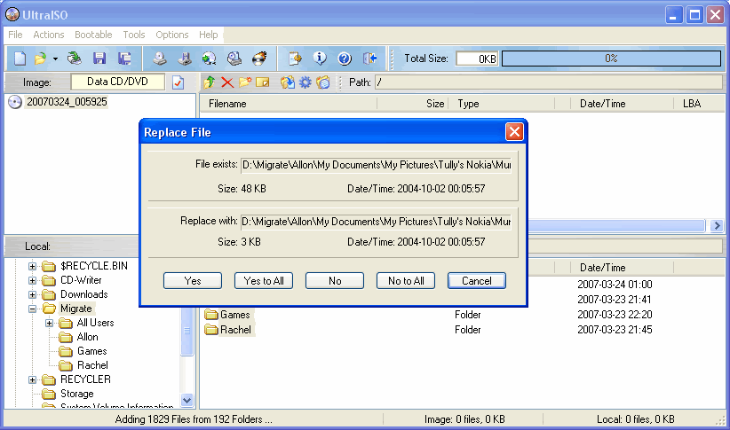This screenshot has height=430, width=730.
Task: Open the dropdown arrow next to Open icon
Action: pos(55,59)
